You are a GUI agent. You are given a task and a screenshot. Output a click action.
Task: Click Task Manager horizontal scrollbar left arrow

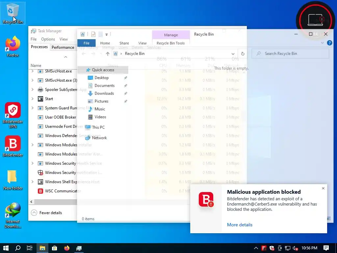coord(31,202)
